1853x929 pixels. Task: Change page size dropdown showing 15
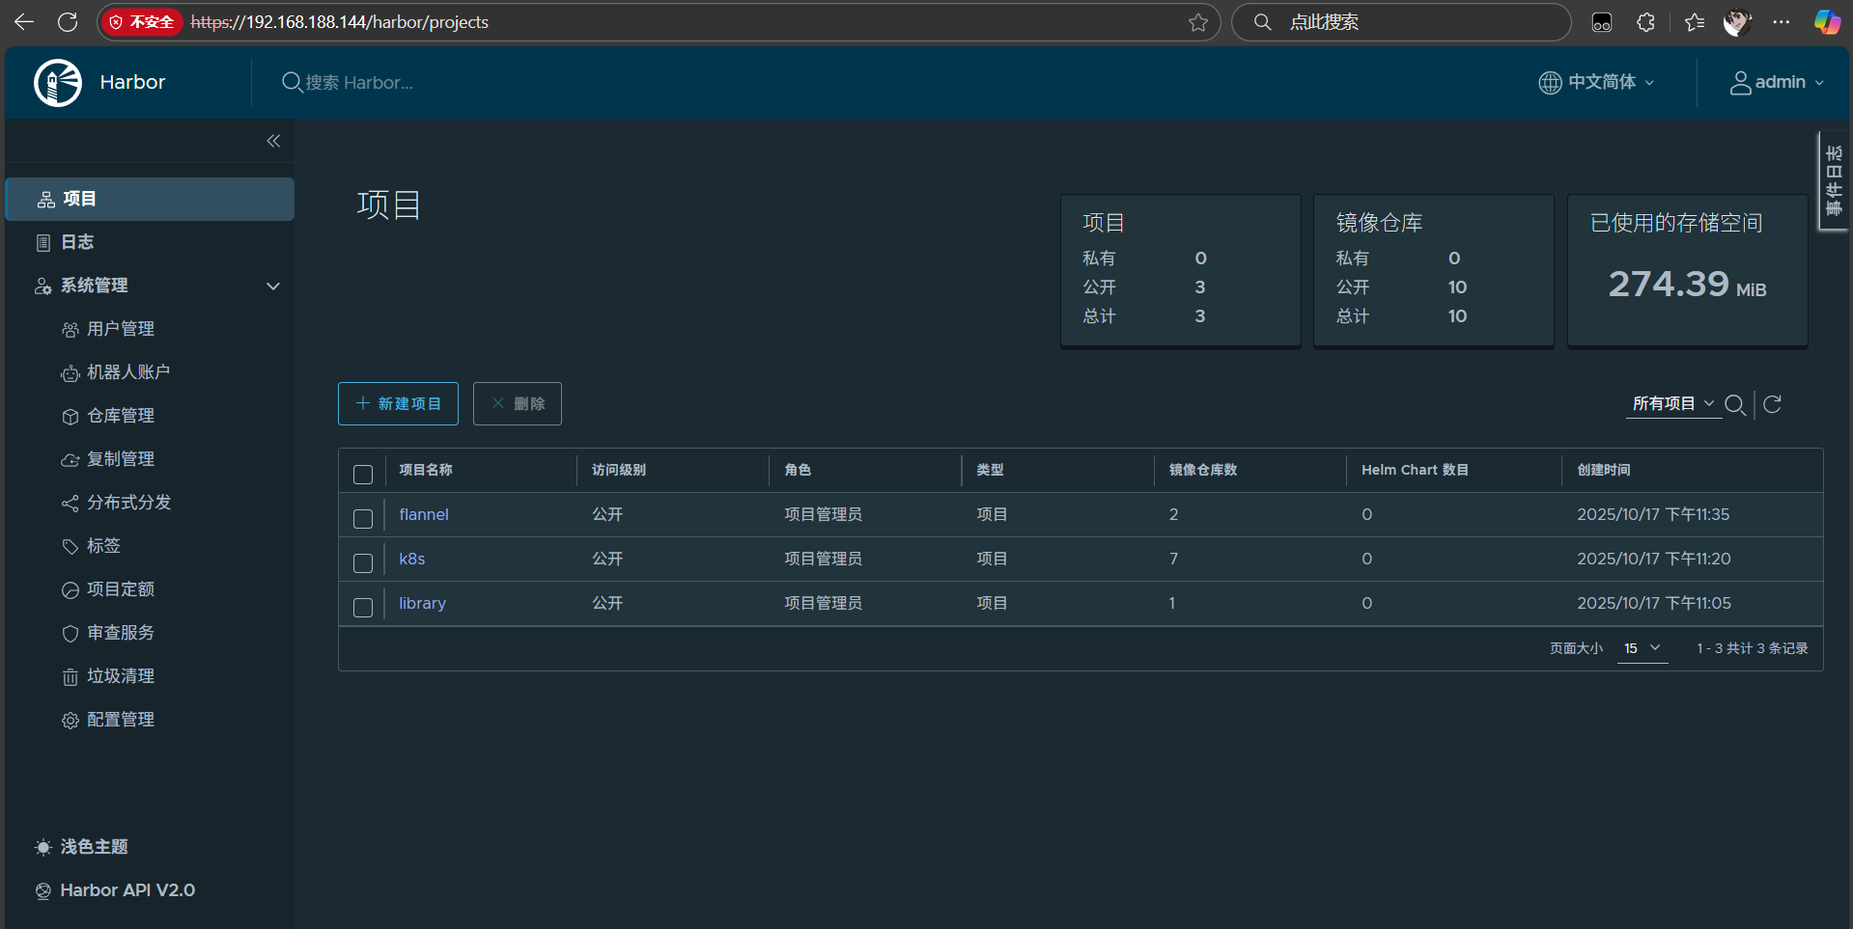(x=1642, y=648)
